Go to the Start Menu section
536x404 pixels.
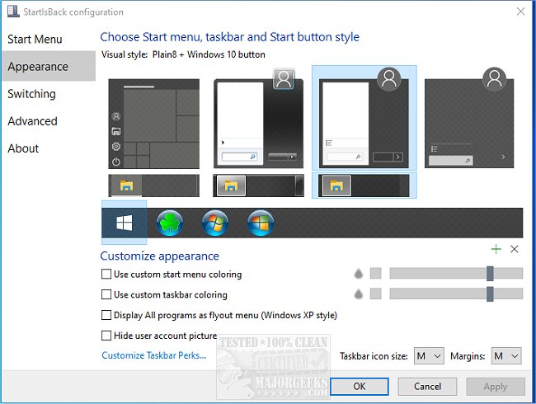[49, 39]
